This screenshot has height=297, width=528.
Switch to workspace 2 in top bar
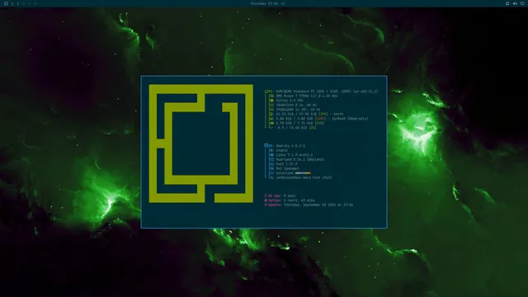[18, 3]
